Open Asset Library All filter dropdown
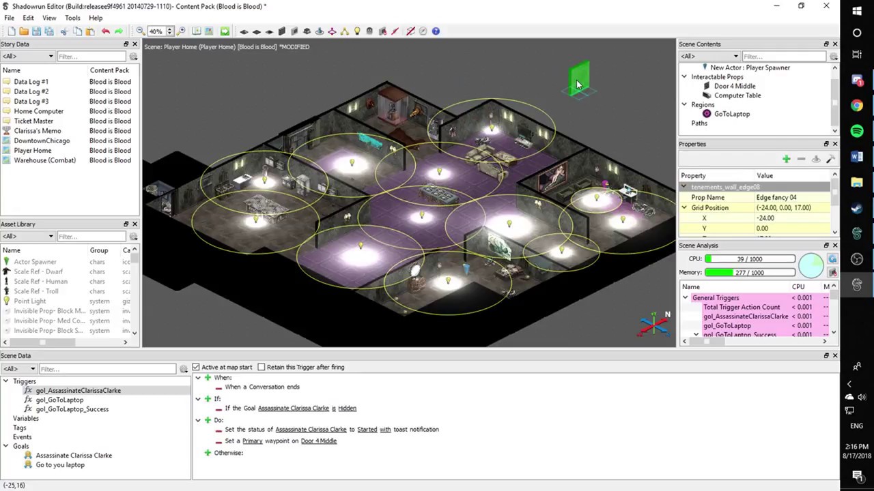The height and width of the screenshot is (491, 874). coord(27,237)
